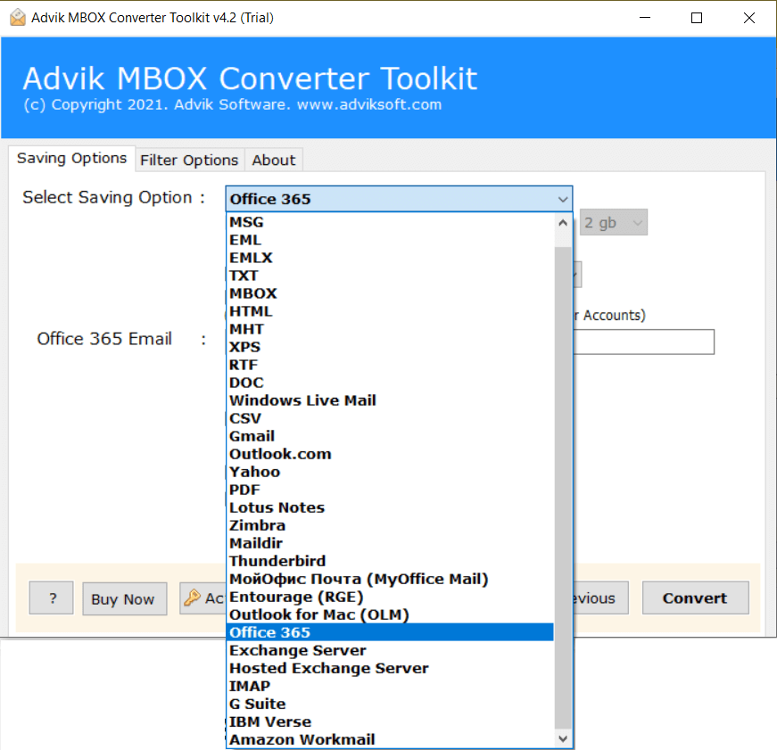Switch to the Saving Options tab

tap(72, 159)
